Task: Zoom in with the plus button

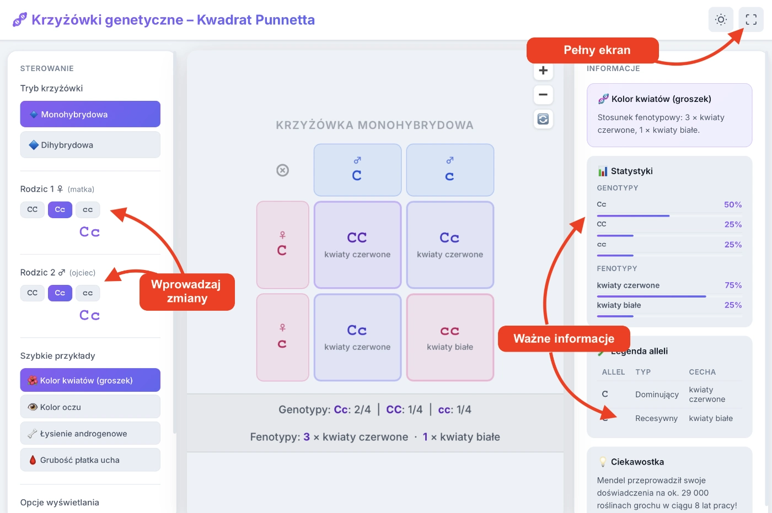Action: 543,71
